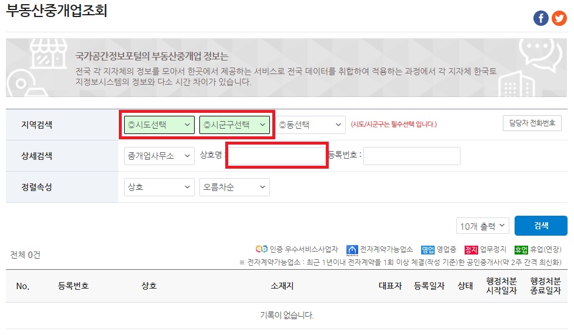Image resolution: width=574 pixels, height=335 pixels.
Task: Click the 상태 column header
Action: (465, 286)
